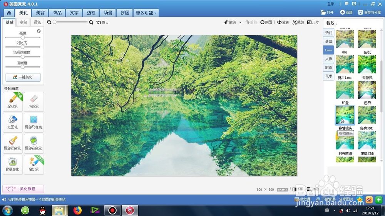
Task: Click the zoom level slider track
Action: pos(70,22)
